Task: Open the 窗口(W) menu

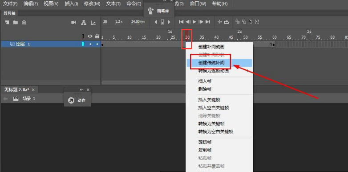Action: coord(198,4)
